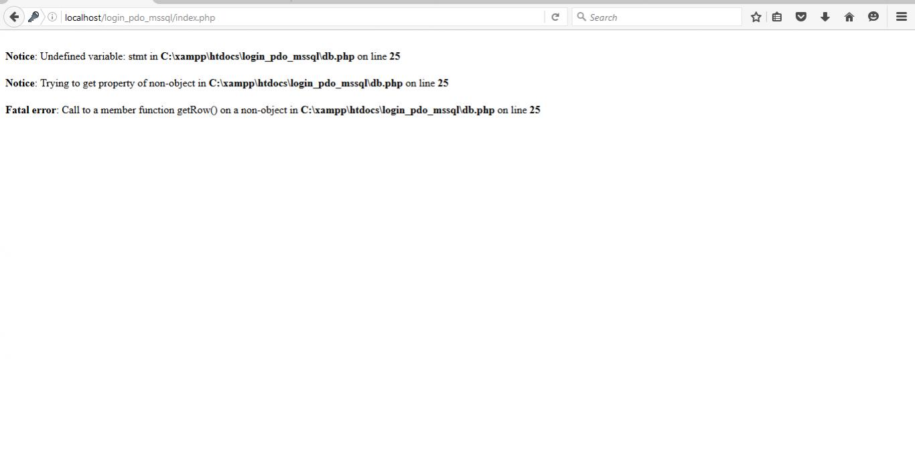Open the Firefox customization menu
This screenshot has width=915, height=470.
pos(901,17)
